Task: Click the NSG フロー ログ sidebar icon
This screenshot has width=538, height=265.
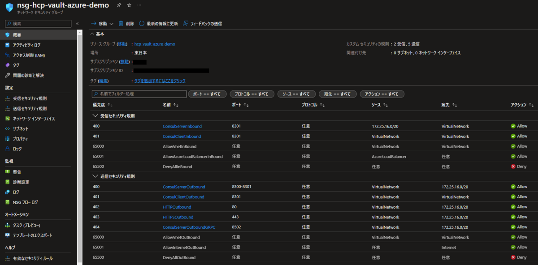Action: 8,202
